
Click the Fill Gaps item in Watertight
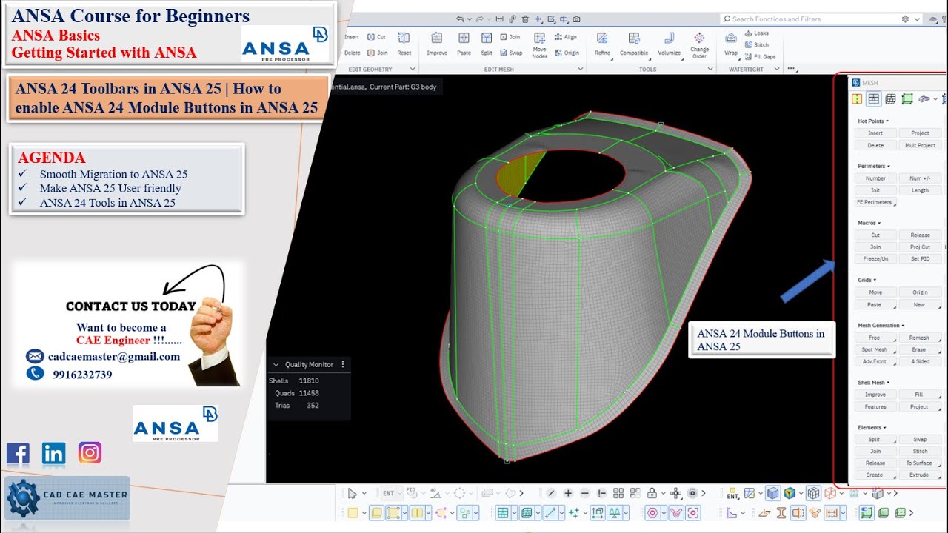760,57
